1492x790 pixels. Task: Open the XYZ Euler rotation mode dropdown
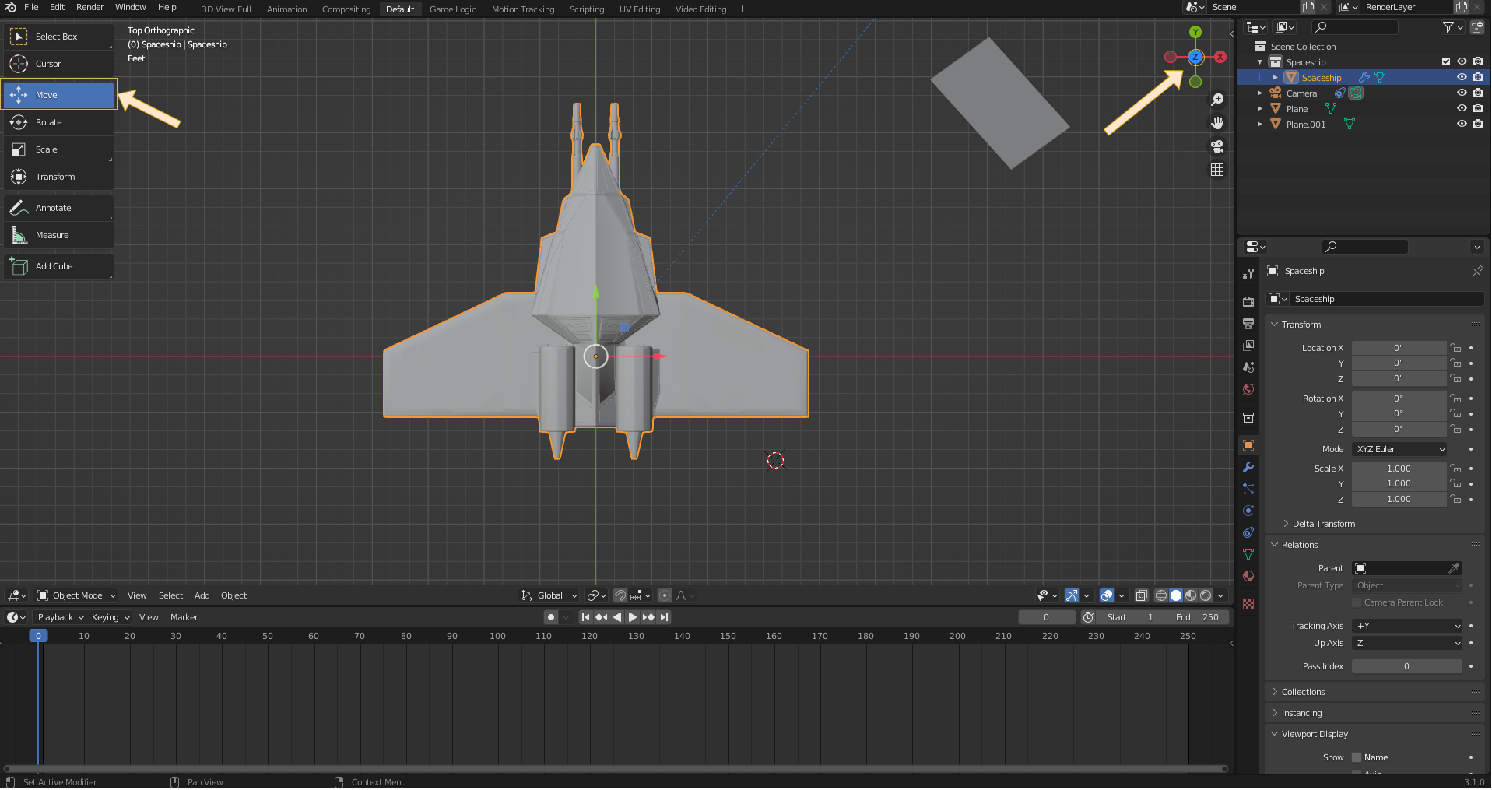pos(1399,450)
